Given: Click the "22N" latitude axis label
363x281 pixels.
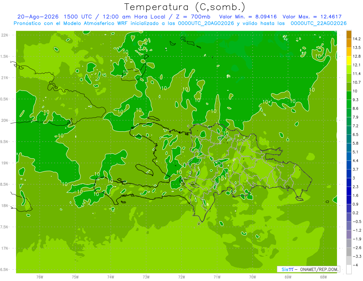Looking at the screenshot, I should [x=5, y=35].
